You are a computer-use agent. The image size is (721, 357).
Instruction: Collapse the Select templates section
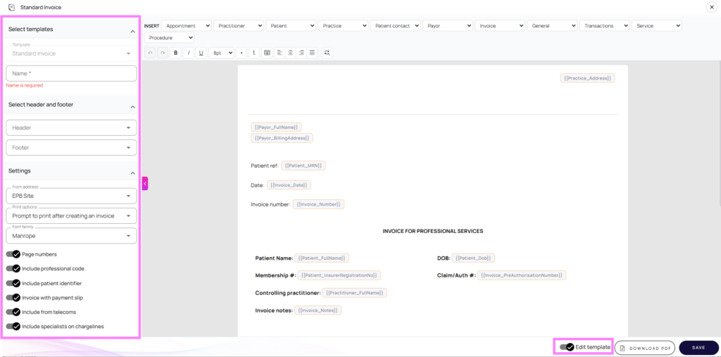[x=133, y=31]
